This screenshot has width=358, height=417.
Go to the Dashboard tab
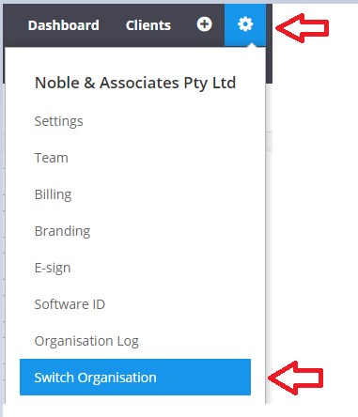pyautogui.click(x=64, y=25)
